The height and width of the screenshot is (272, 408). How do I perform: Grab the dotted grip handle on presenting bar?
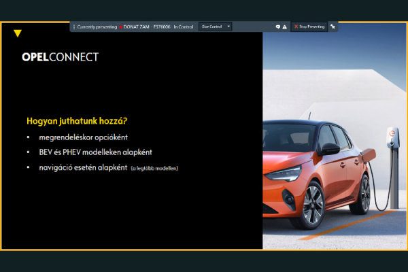[x=74, y=27]
